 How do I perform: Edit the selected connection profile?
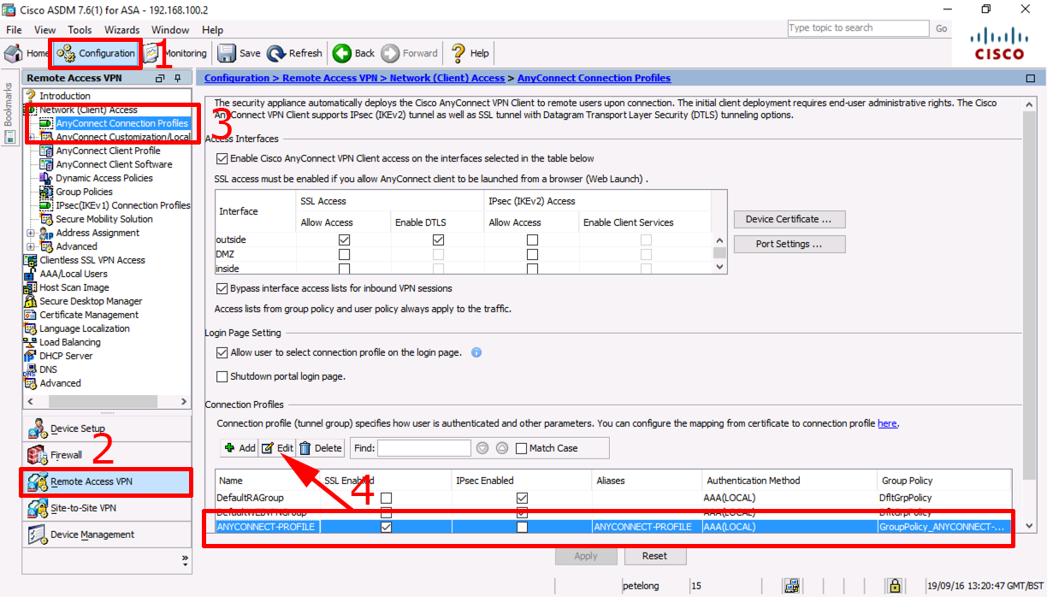click(277, 448)
